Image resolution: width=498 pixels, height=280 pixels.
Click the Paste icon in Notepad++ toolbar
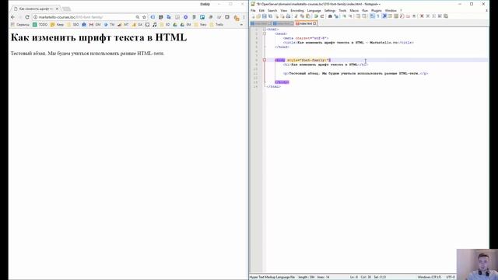[308, 16]
